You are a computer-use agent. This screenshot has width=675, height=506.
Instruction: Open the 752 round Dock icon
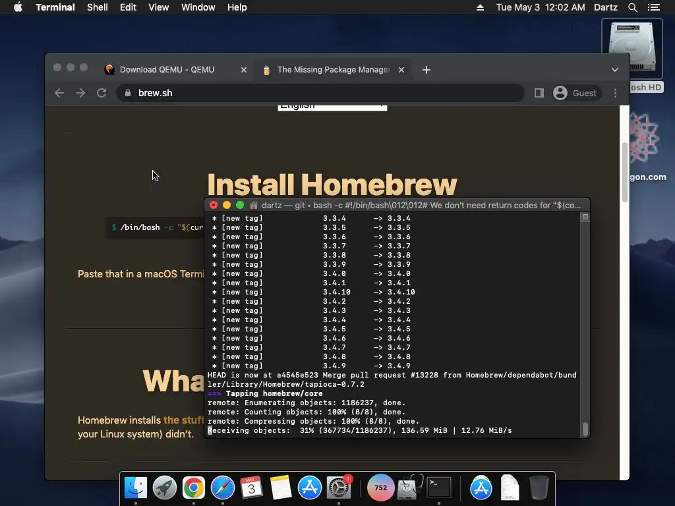[x=380, y=488]
